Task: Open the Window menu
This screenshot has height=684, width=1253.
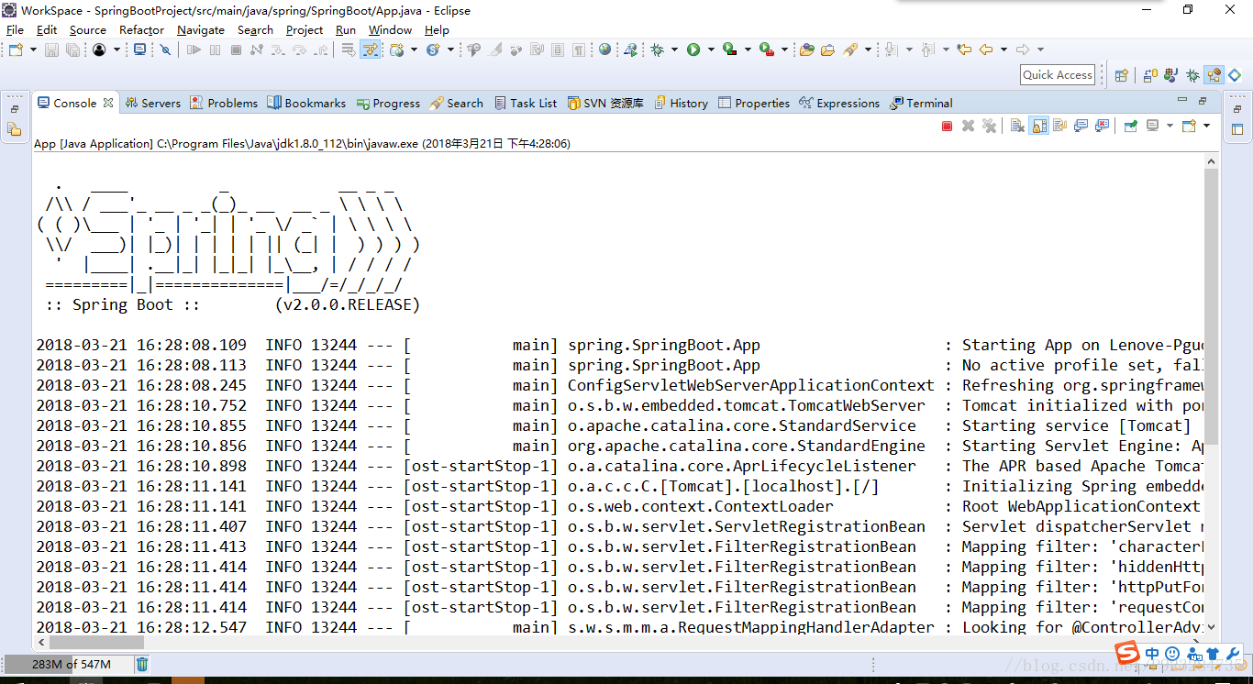Action: pos(391,29)
